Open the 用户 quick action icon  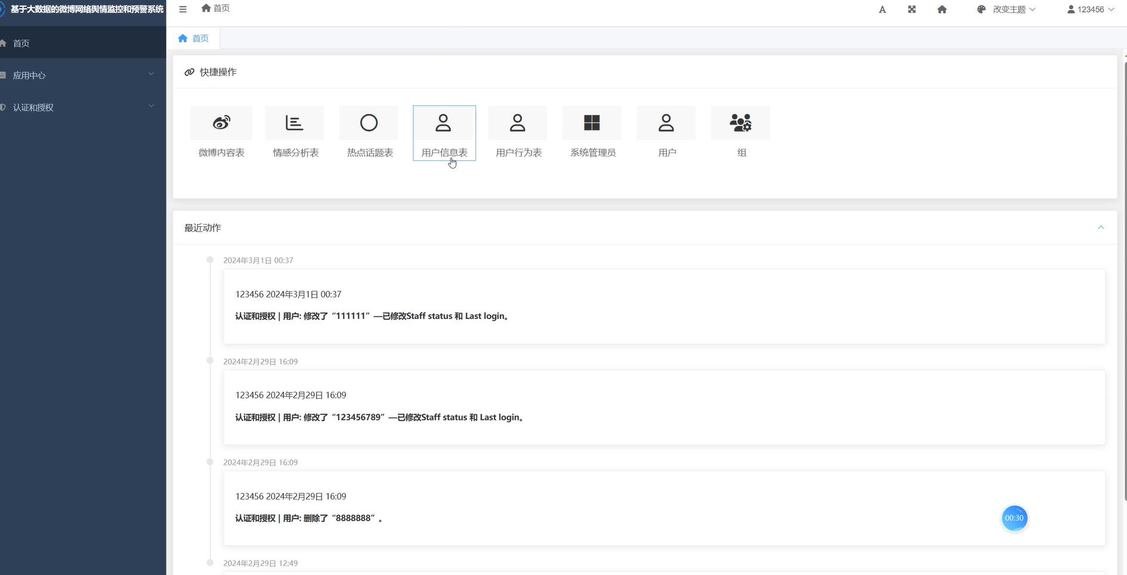(666, 123)
